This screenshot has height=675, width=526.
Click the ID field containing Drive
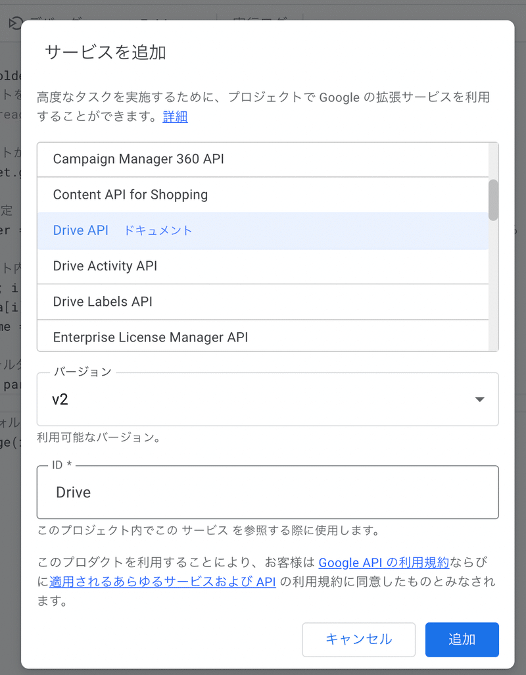coord(268,492)
